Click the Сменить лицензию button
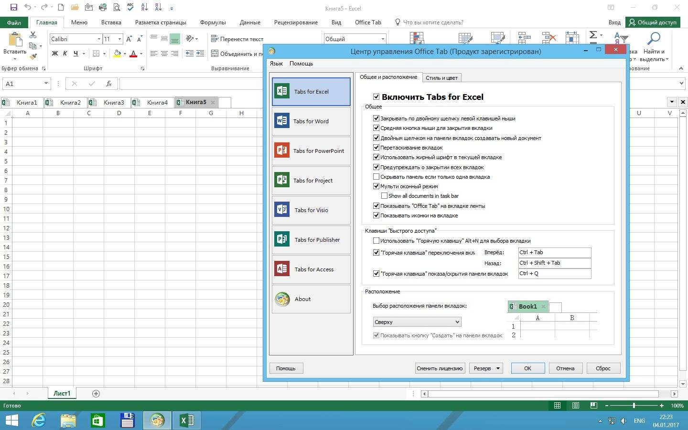Screen dimensions: 688x430 tap(440, 368)
